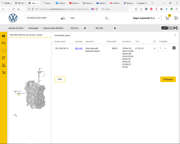The height and width of the screenshot is (144, 180).
Task: Click the magnifier icon in part search
Action: coord(107,18)
